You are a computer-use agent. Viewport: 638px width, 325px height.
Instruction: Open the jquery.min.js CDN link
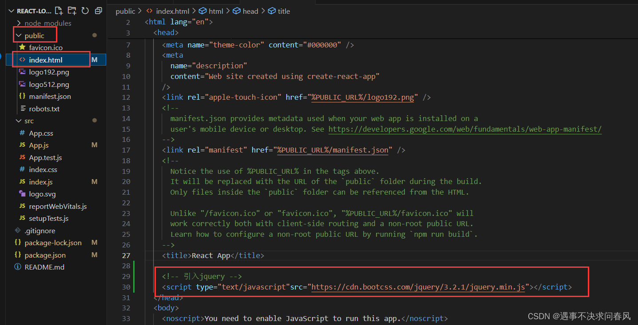click(419, 287)
